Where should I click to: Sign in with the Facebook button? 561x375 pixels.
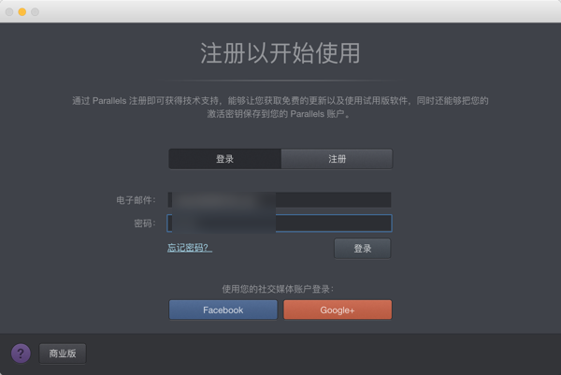pos(223,310)
